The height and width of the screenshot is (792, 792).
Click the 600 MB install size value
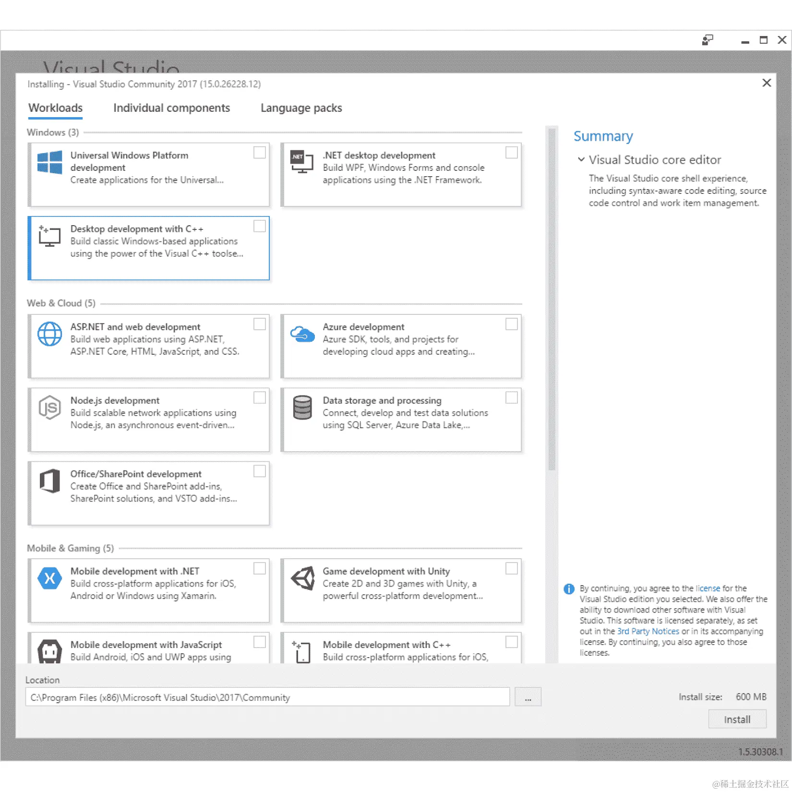pos(751,697)
